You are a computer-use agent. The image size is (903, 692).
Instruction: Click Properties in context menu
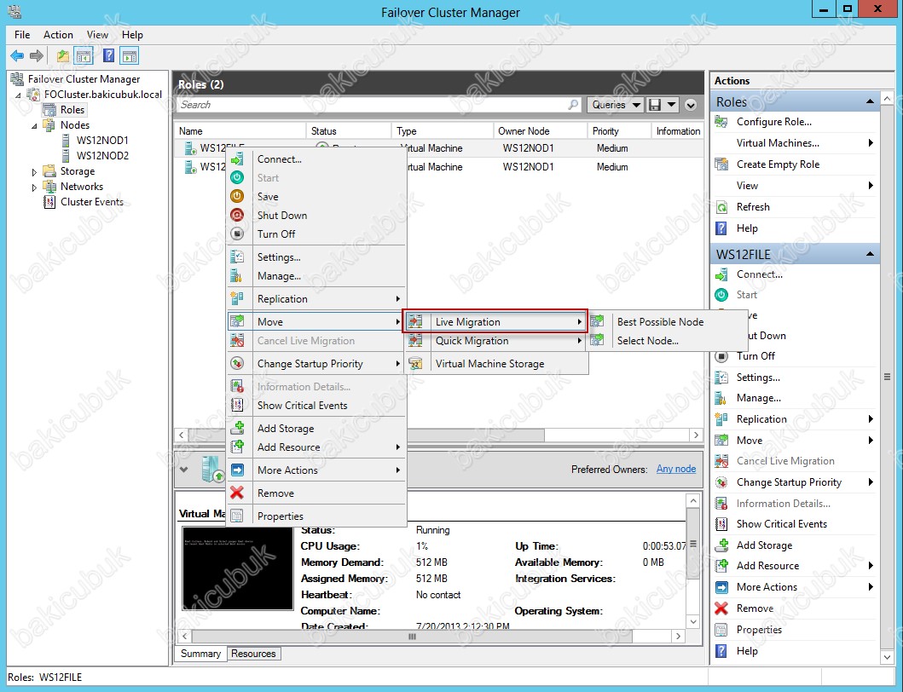316,516
